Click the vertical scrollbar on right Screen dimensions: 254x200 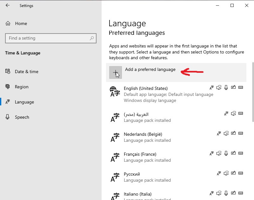[253, 92]
